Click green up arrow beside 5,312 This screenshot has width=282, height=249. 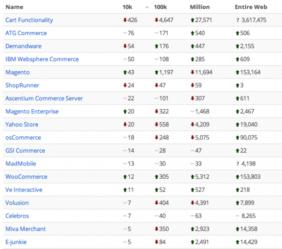point(192,176)
